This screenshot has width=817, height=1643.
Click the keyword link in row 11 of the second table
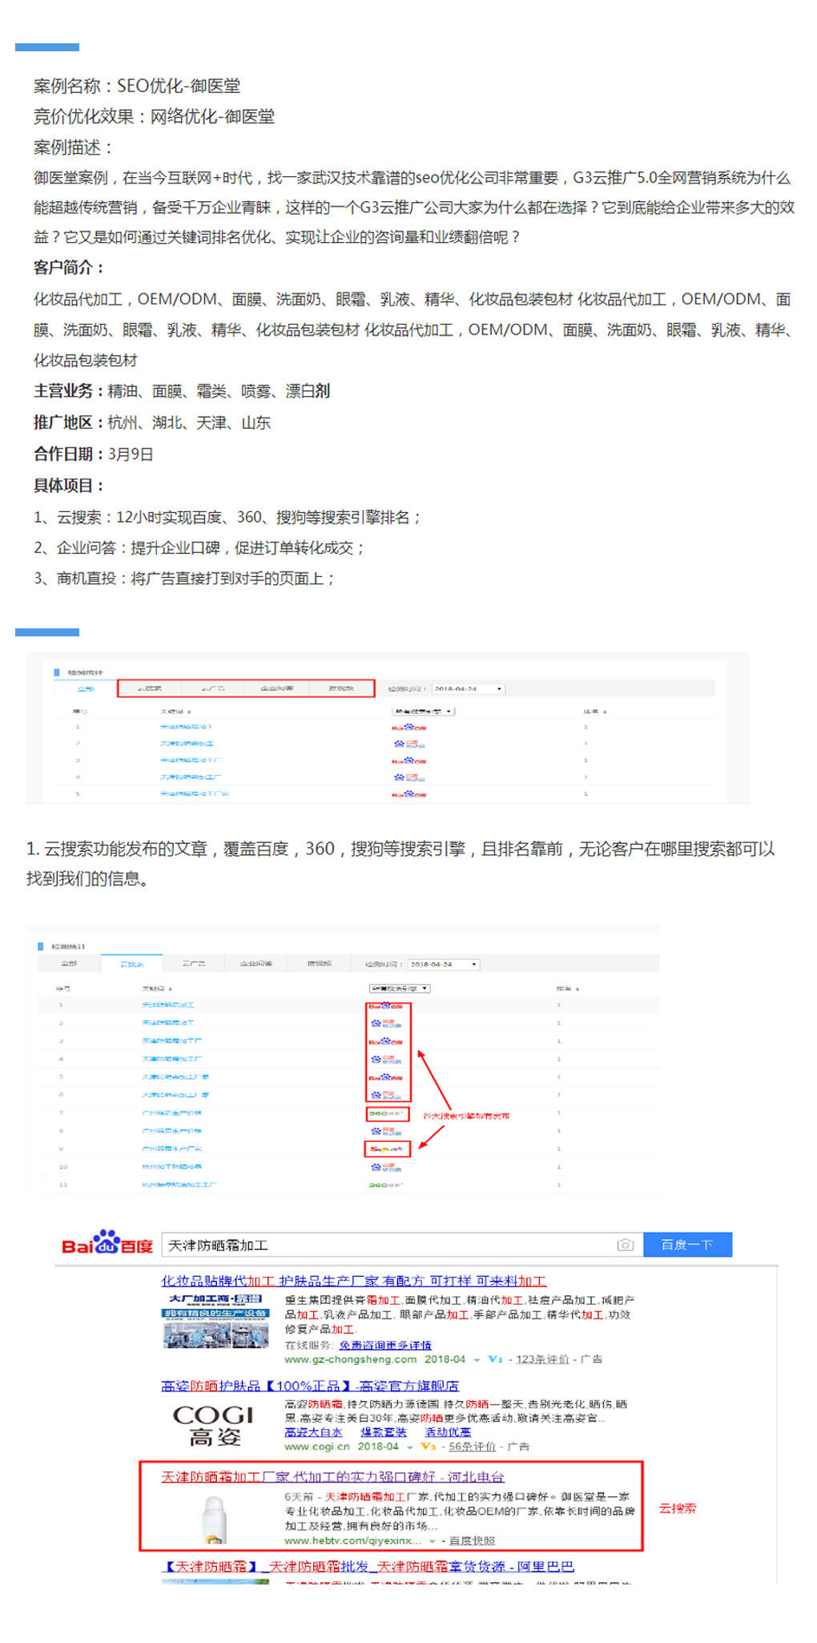[x=179, y=1185]
